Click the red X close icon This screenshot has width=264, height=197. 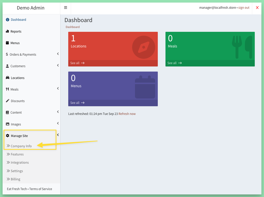[x=257, y=8]
